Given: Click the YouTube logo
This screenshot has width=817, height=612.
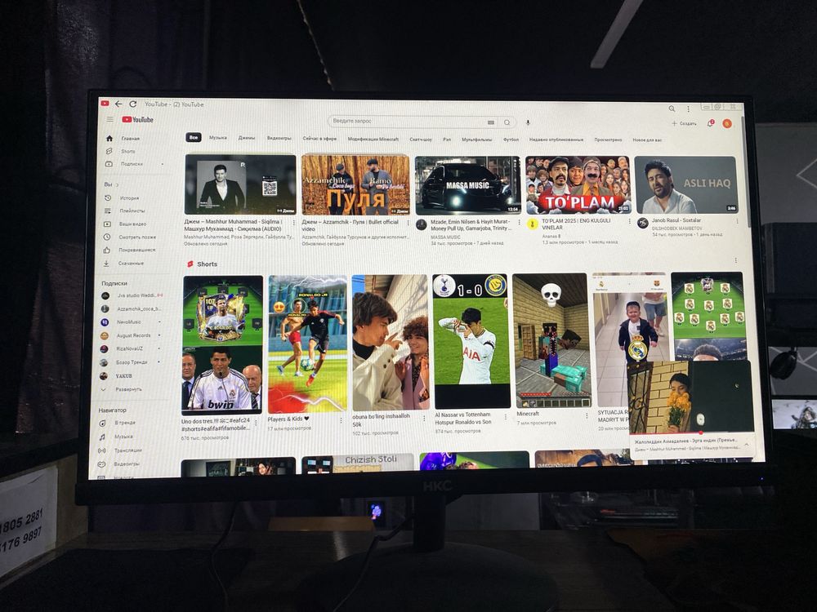Looking at the screenshot, I should coord(137,119).
